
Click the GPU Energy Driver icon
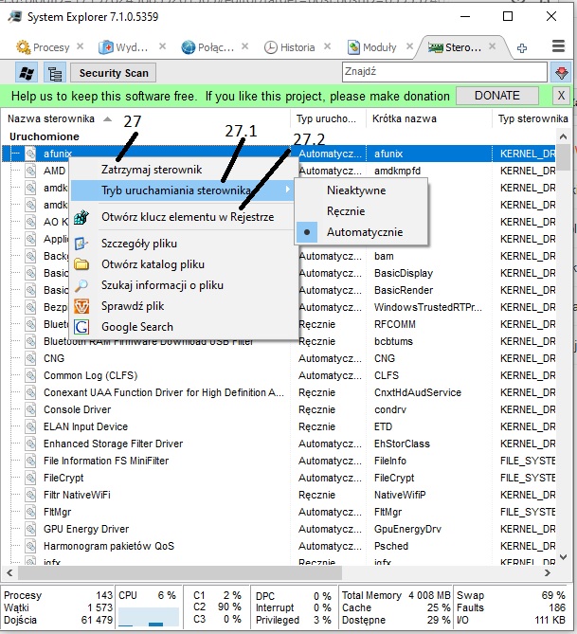click(x=30, y=529)
